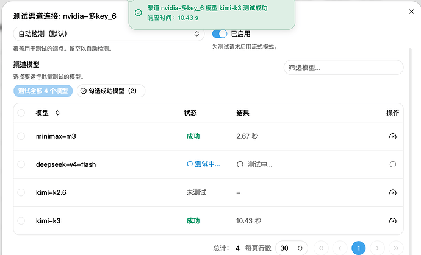Click 测试全部 4 个模型 button
Viewport: 421px width, 255px height.
point(43,91)
